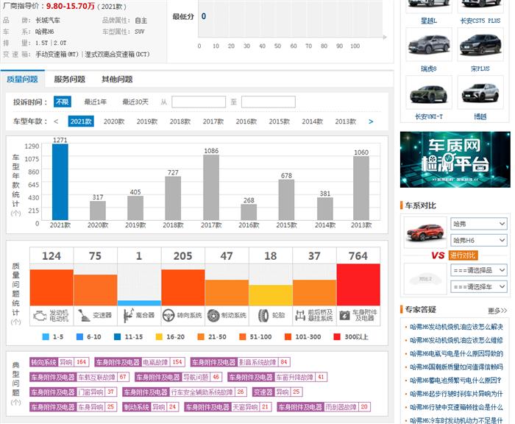Open the 车质网检测平台 banner
Image resolution: width=515 pixels, height=424 pixels.
(x=455, y=160)
